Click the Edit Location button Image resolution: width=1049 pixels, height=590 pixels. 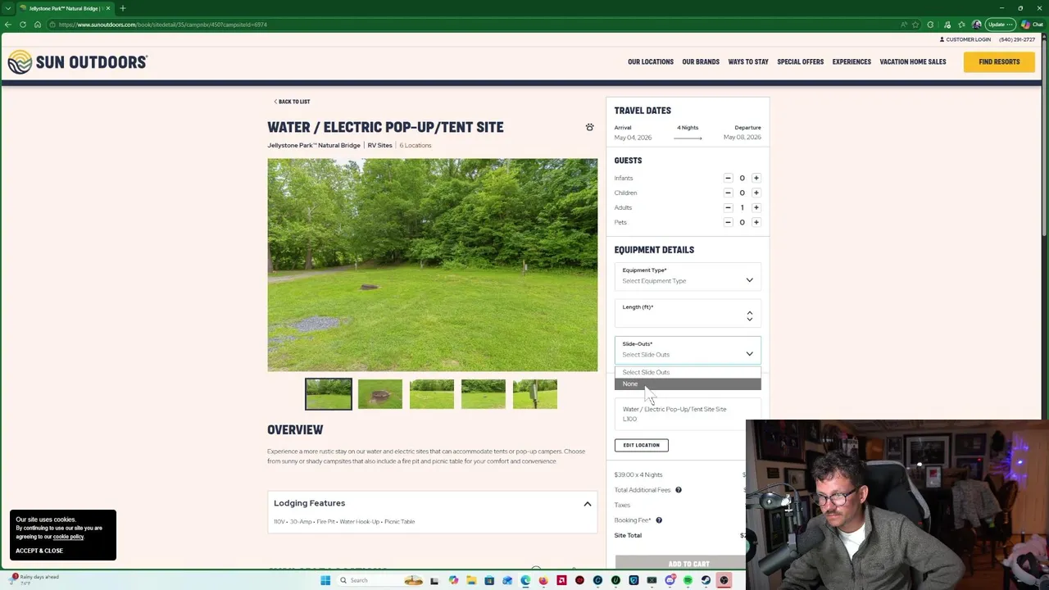[641, 445]
